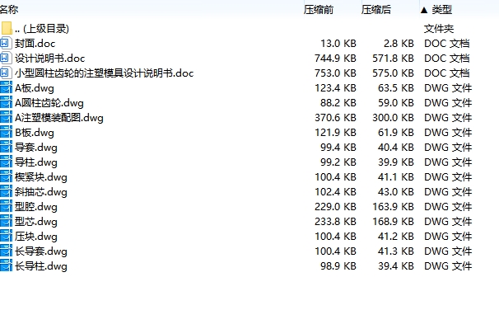Viewport: 499px width, 324px height.
Task: Click the 229.0 KB size cell
Action: pos(335,207)
